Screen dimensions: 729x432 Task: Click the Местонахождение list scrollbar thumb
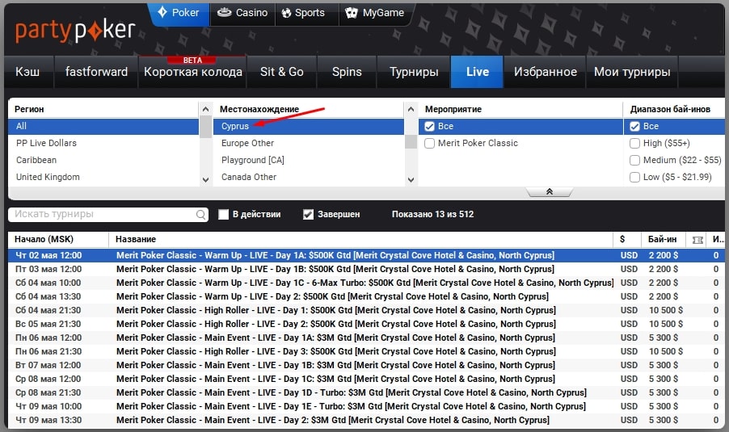[x=411, y=141]
